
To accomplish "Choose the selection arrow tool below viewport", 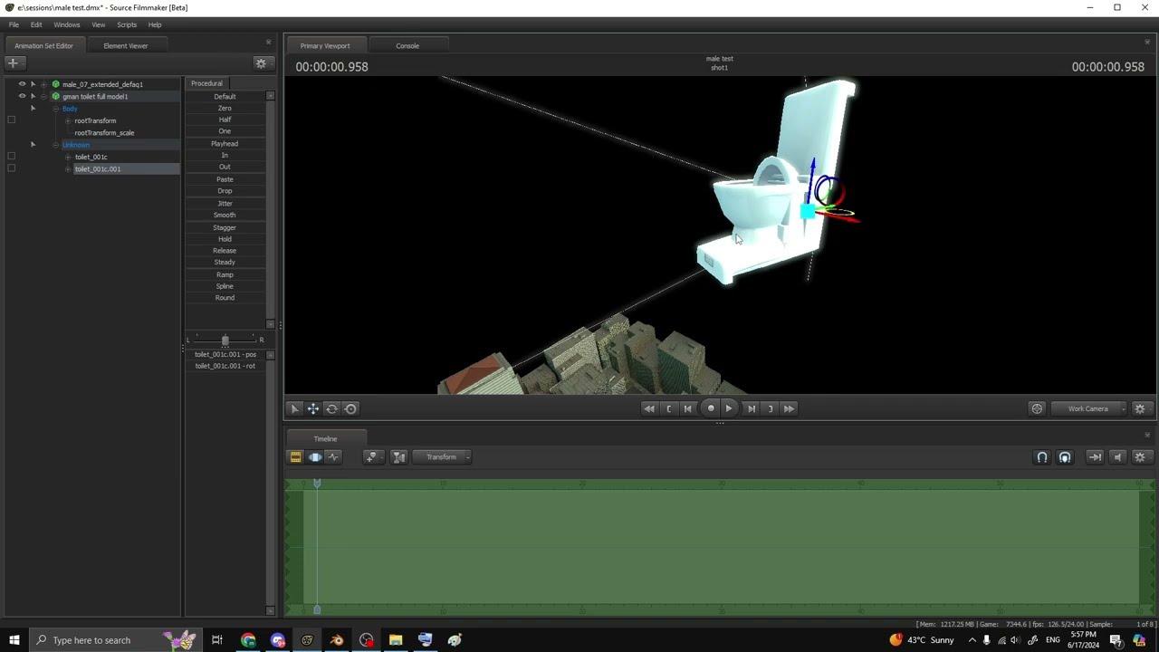I will 294,409.
